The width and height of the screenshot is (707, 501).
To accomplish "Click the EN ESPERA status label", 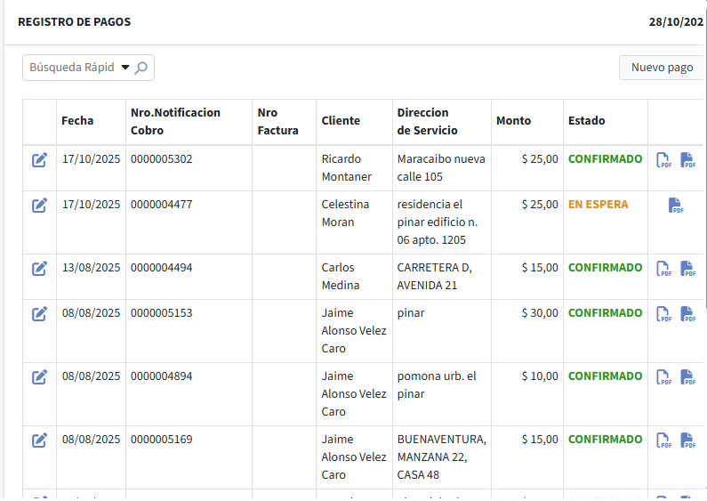I will click(598, 205).
